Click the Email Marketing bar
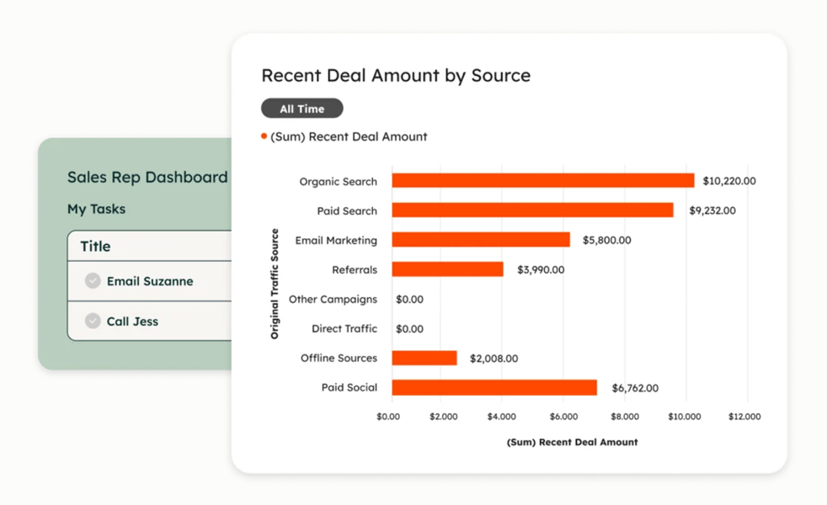 480,240
